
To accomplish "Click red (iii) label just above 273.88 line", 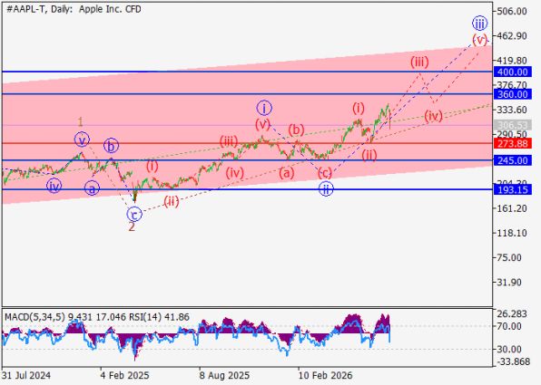I will click(x=229, y=141).
